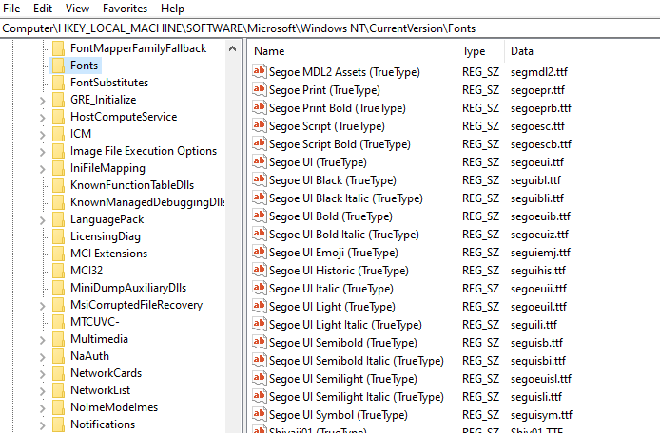Click the segoeui.ttf data value
Screen dimensions: 660x433
(x=537, y=162)
